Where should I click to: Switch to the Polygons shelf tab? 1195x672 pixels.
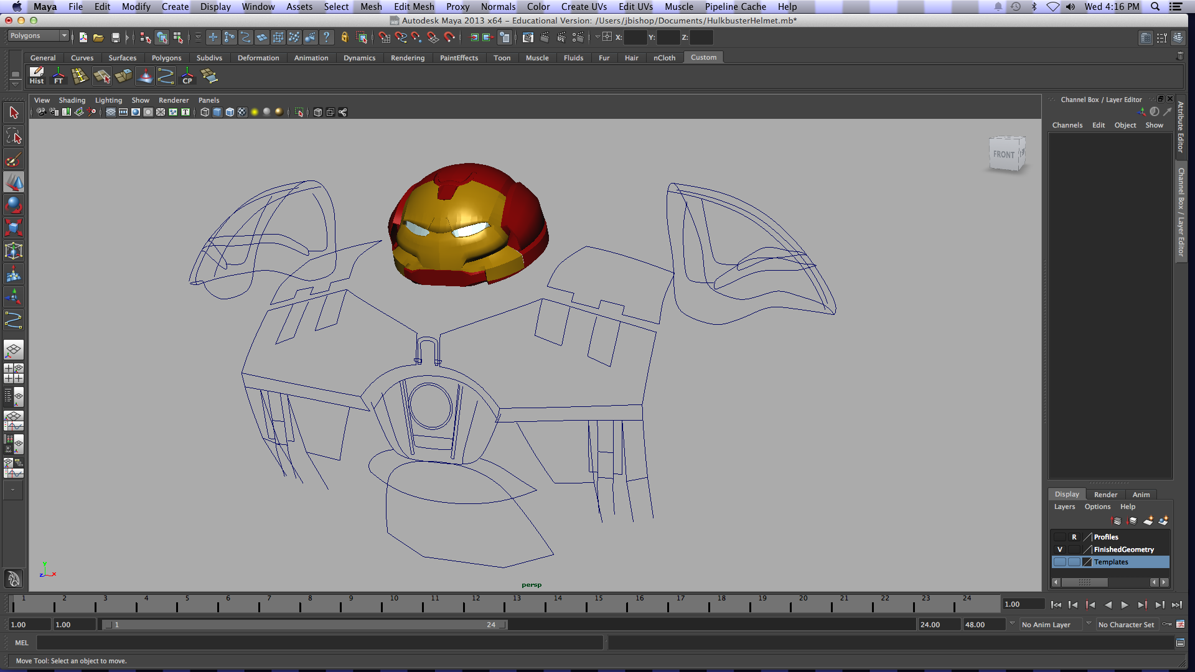166,58
